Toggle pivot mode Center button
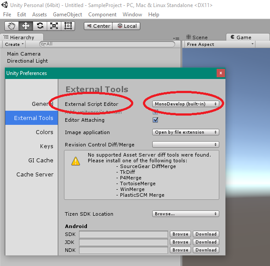Screen dimensions: 270x266 coord(98,26)
